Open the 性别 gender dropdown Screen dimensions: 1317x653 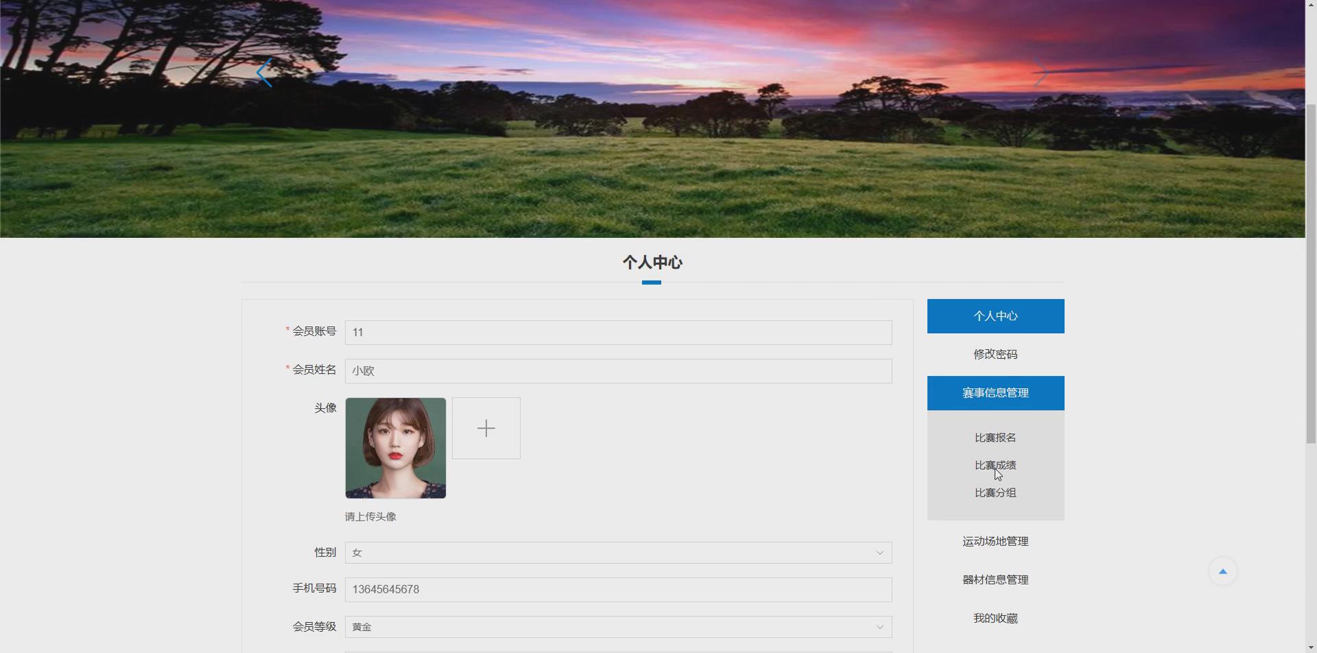(879, 552)
